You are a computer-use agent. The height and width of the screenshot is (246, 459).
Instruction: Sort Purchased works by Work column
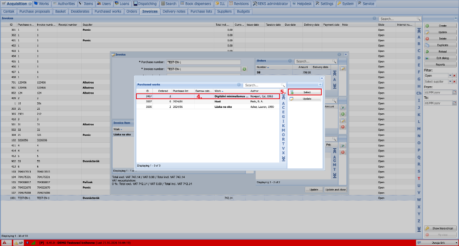click(x=231, y=91)
